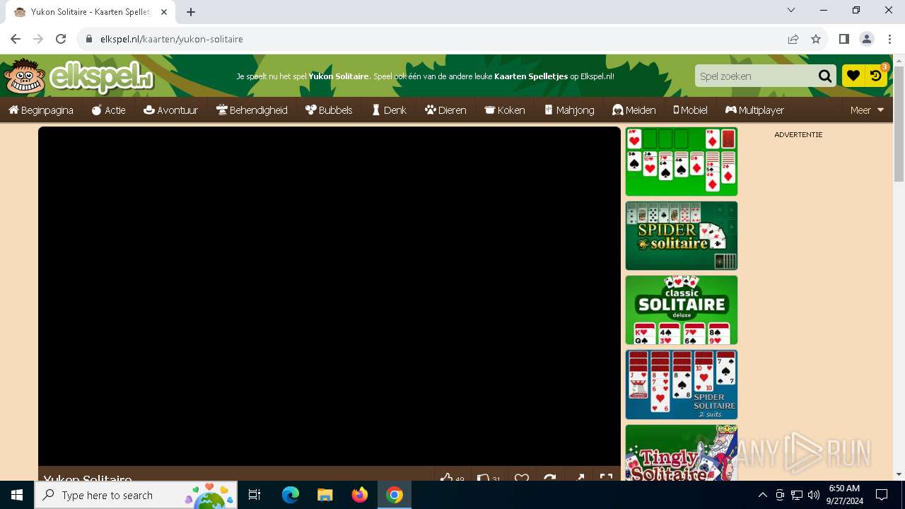Viewport: 905px width, 509px height.
Task: Open the Tingly Solitaire thumbnail
Action: click(682, 452)
